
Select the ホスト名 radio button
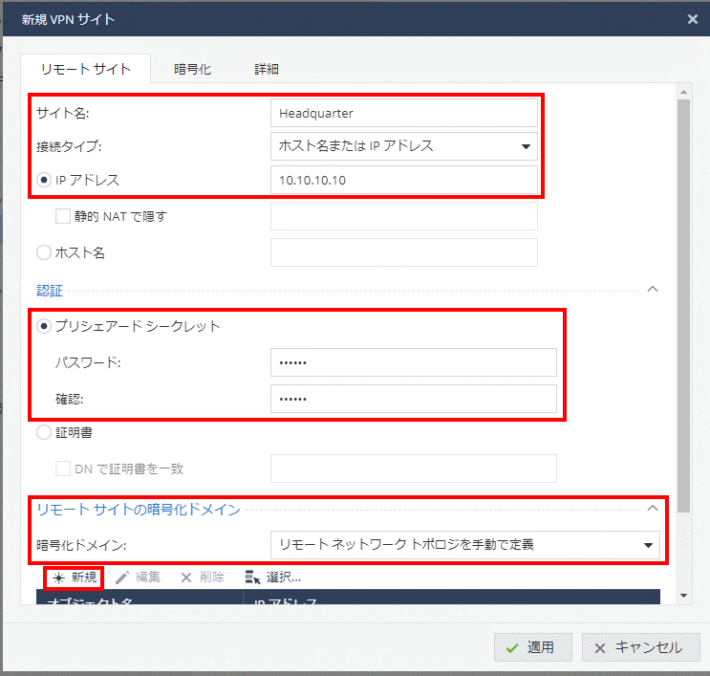click(43, 252)
